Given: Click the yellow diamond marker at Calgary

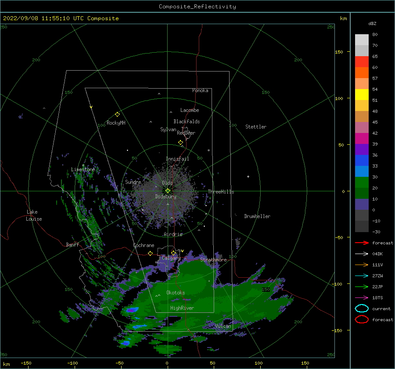Looking at the screenshot, I should [173, 253].
